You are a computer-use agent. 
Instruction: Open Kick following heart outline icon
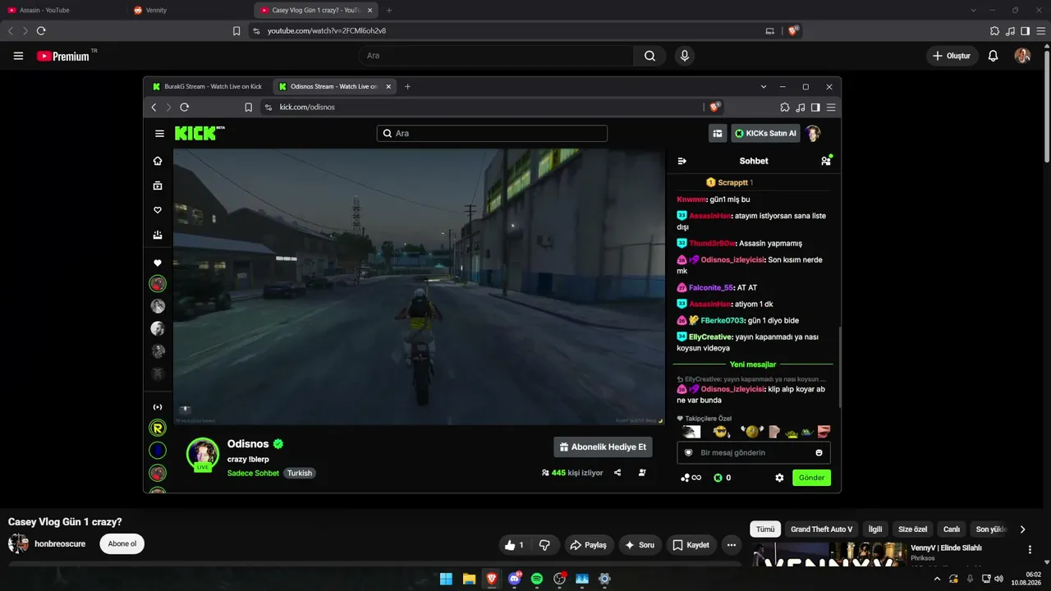pyautogui.click(x=158, y=210)
